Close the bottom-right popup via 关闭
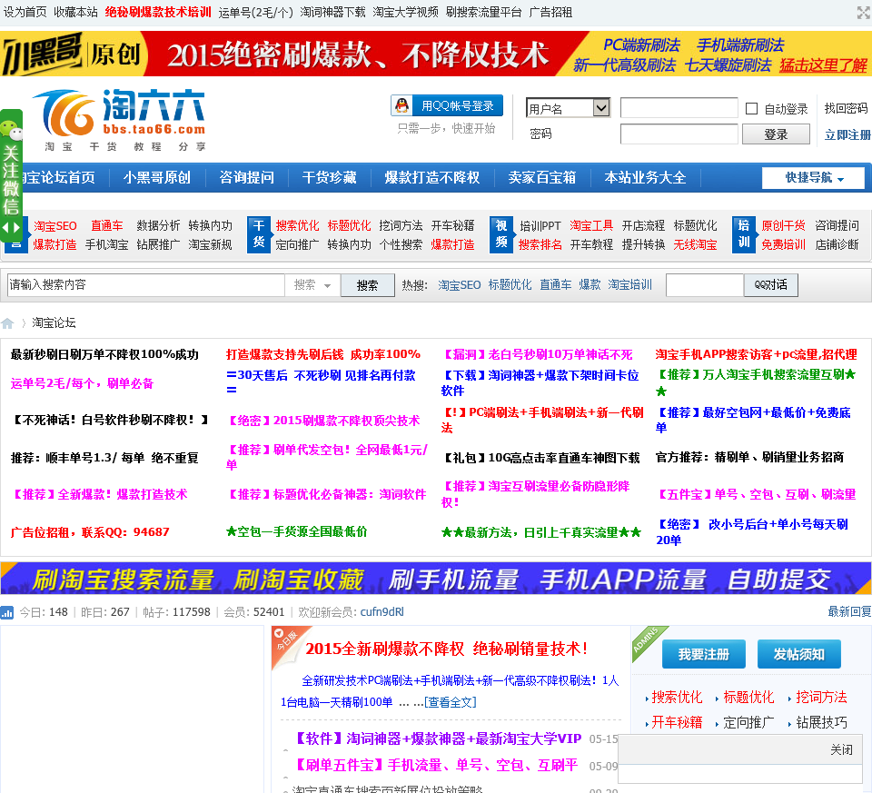872x793 pixels. click(841, 749)
